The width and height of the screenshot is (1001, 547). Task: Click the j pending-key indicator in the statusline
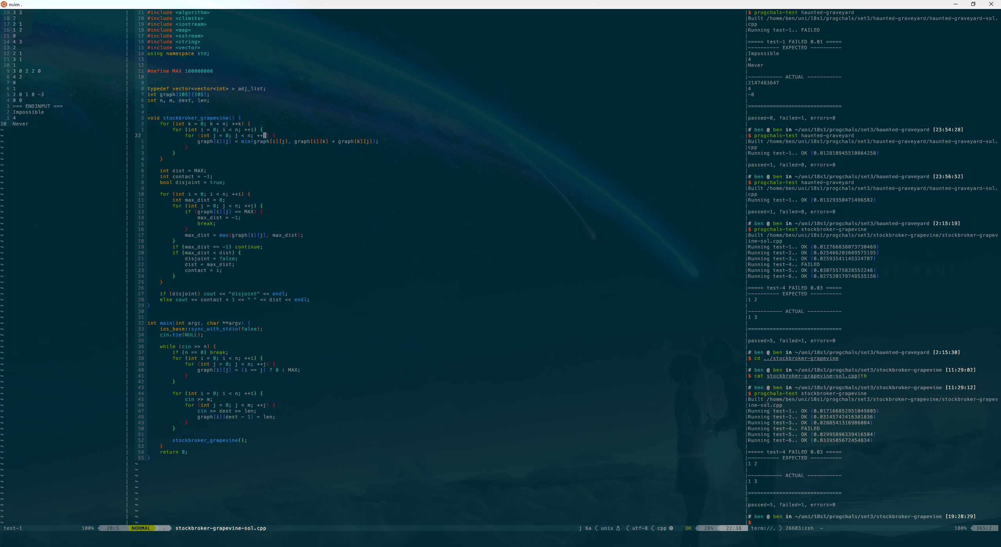click(580, 528)
